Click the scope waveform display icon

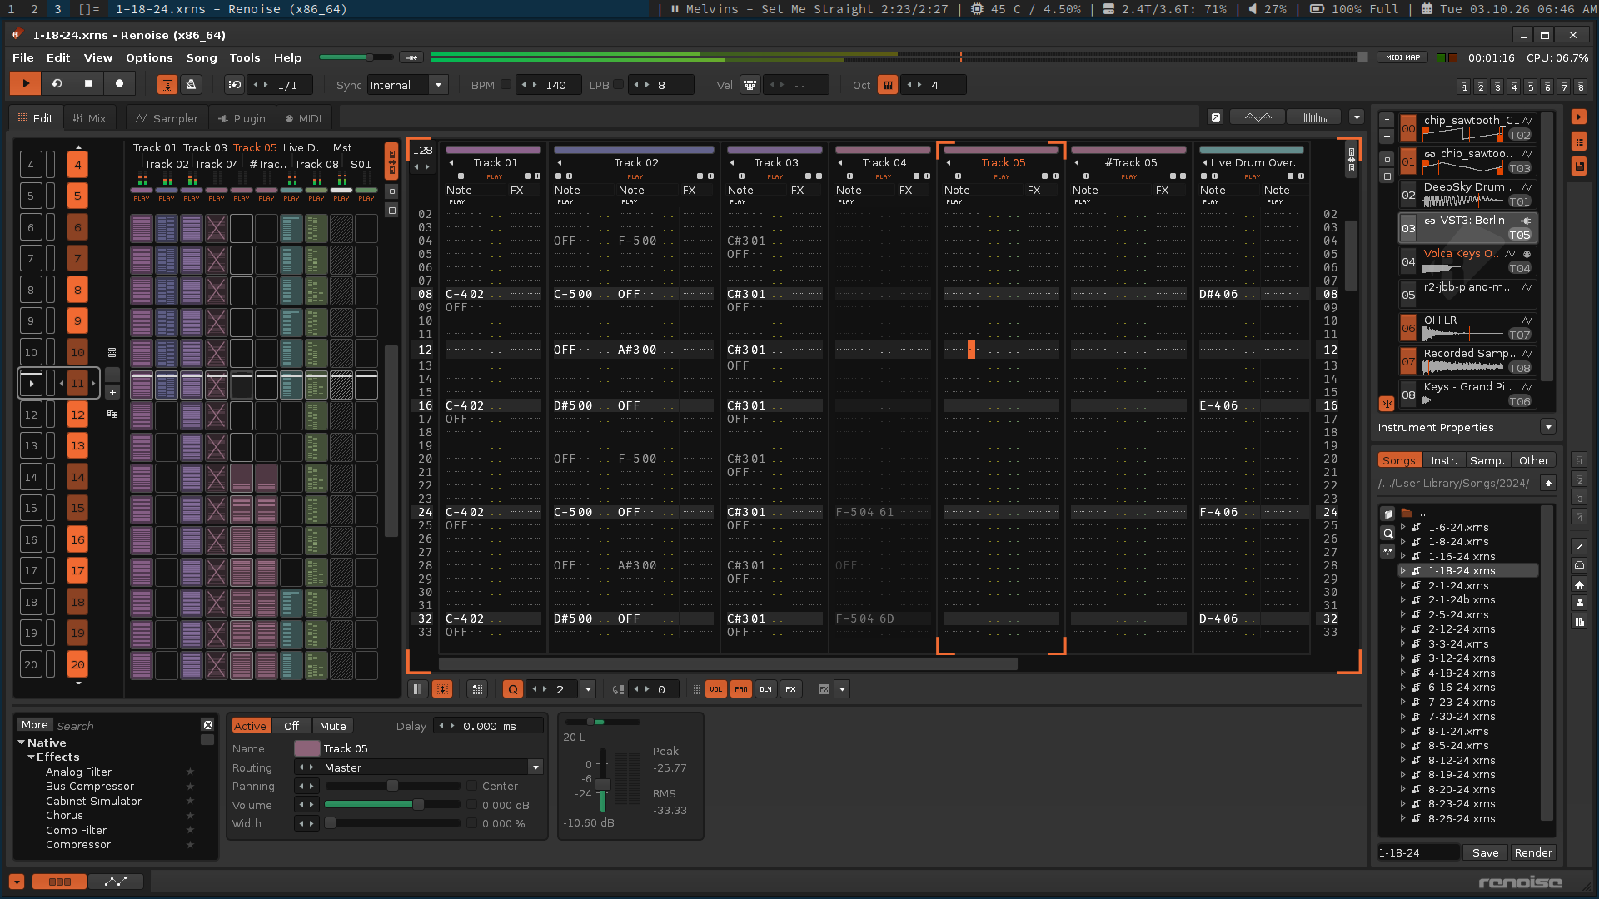click(1258, 117)
